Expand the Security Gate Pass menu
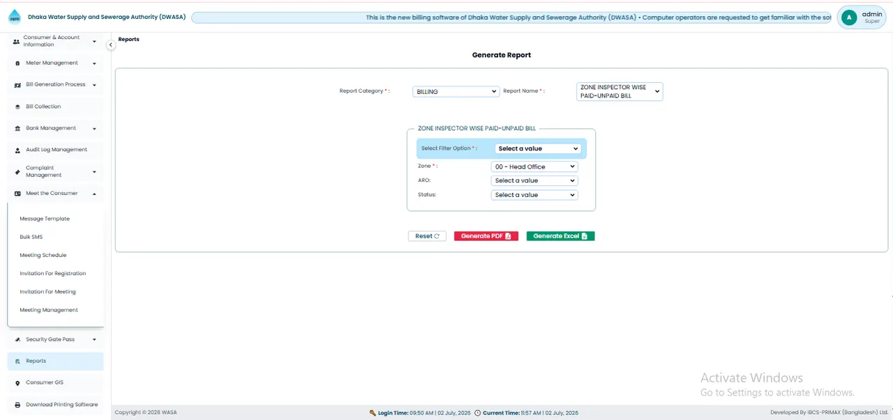The width and height of the screenshot is (893, 420). [94, 340]
